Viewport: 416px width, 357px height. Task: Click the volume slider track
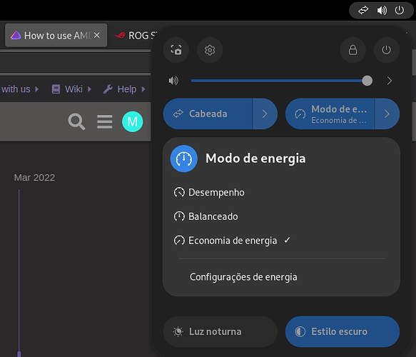pos(278,81)
